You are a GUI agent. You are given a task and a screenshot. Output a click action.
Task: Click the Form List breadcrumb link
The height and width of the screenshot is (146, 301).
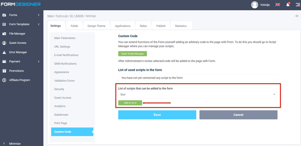coord(62,16)
